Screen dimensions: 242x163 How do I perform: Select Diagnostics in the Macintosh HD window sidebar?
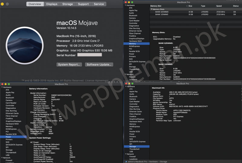click(134, 107)
